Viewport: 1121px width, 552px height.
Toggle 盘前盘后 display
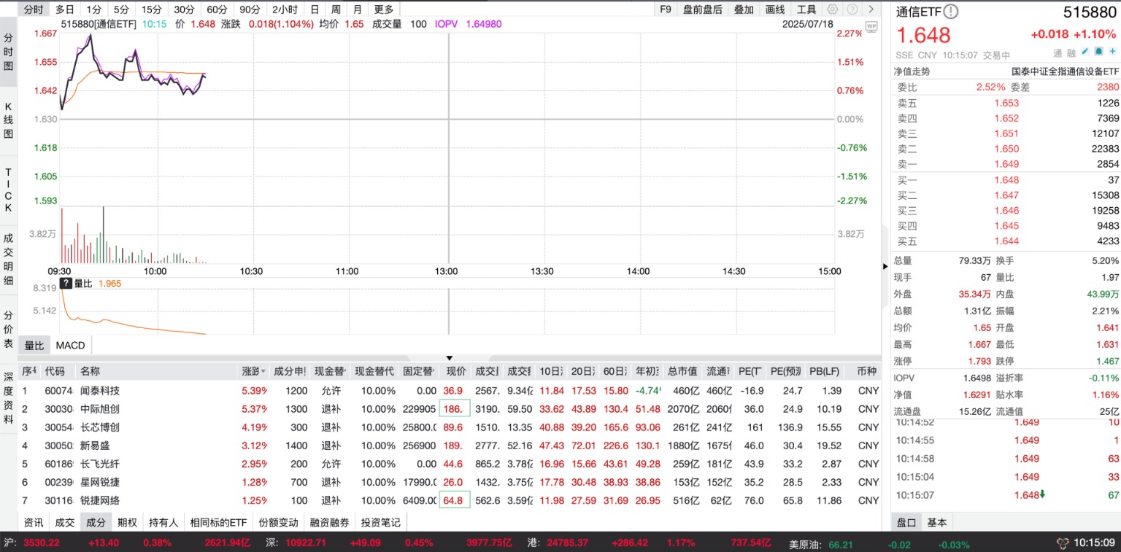tap(702, 9)
